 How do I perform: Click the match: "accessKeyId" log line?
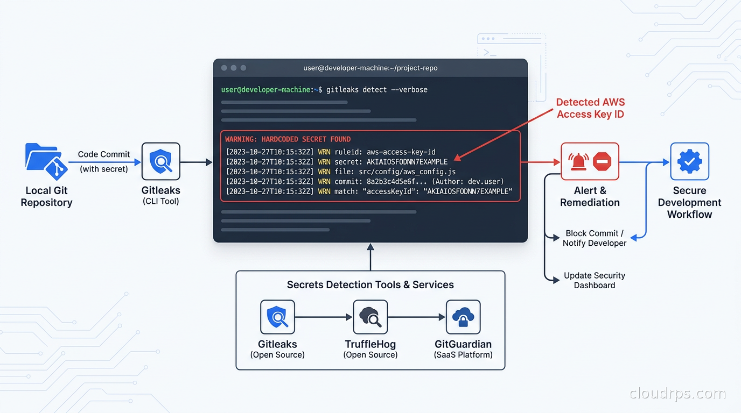369,191
